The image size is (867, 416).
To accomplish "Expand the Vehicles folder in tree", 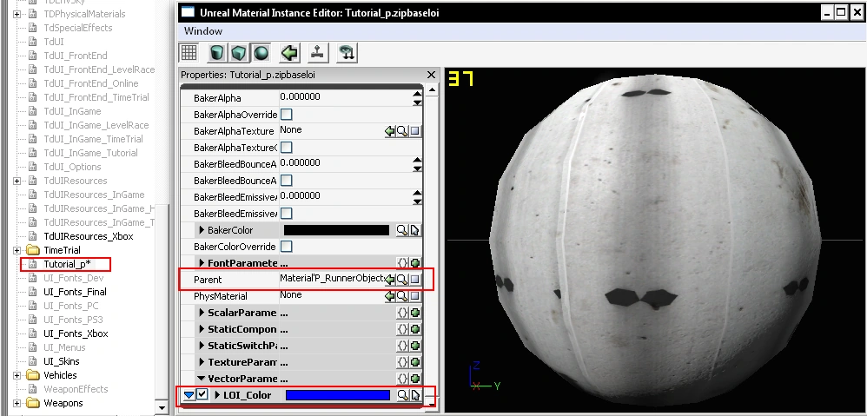I will point(18,375).
